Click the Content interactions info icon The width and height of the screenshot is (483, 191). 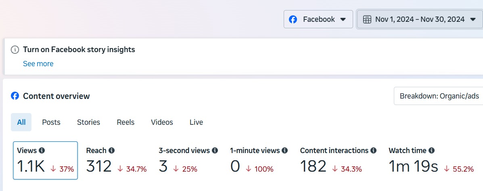374,151
